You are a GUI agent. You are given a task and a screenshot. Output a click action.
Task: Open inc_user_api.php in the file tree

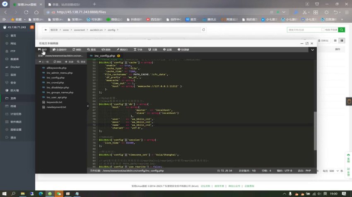(60, 97)
